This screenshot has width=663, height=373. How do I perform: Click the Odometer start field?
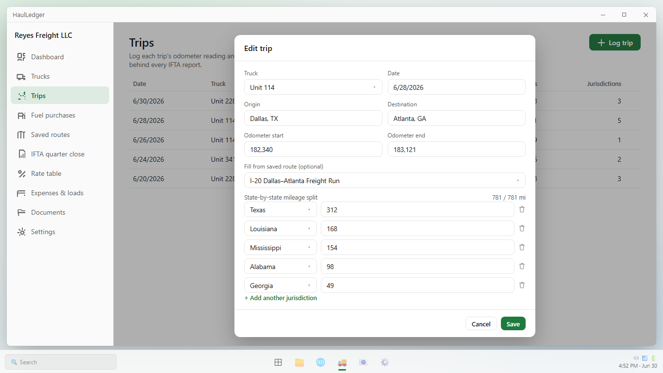pos(313,150)
